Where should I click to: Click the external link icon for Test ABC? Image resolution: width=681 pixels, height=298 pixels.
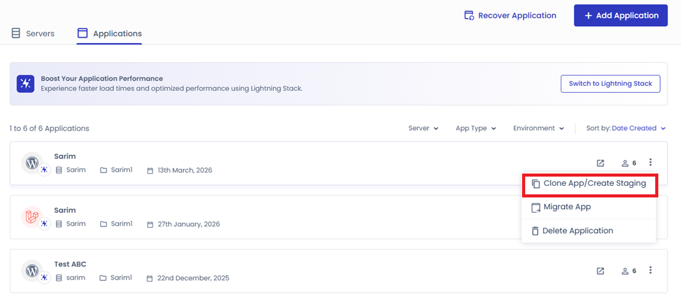(x=600, y=270)
